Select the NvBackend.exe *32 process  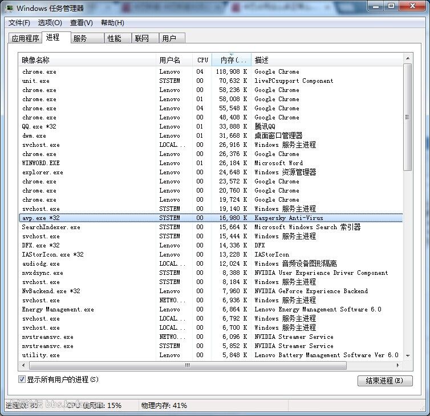pyautogui.click(x=210, y=291)
